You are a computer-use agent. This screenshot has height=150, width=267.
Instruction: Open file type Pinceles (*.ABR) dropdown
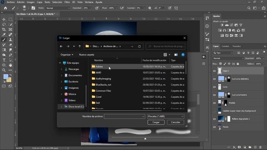[x=166, y=116]
